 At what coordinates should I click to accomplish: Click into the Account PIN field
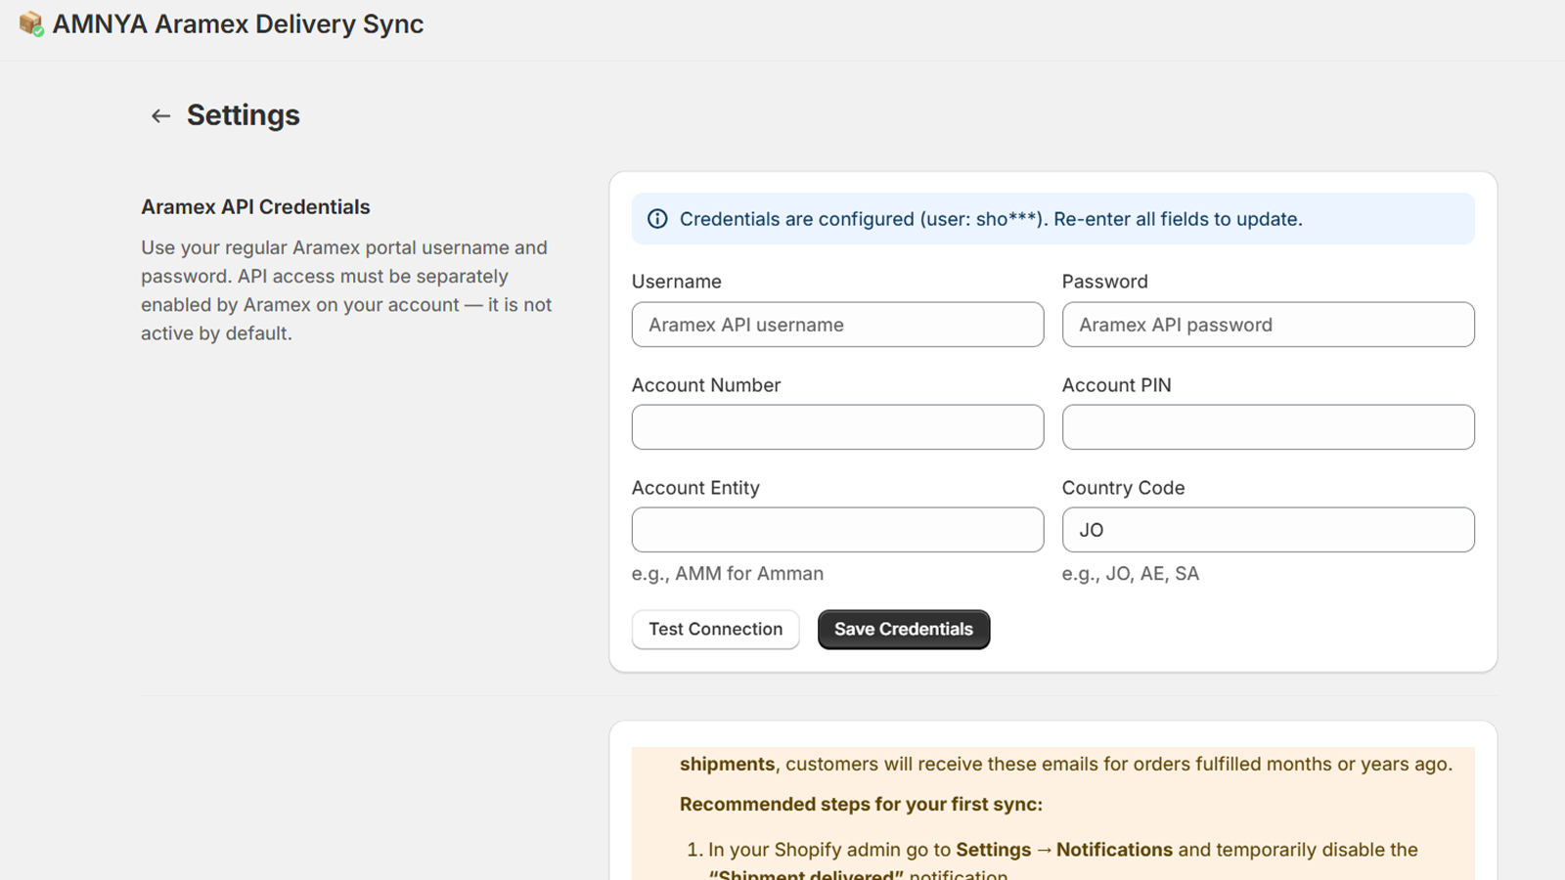(x=1268, y=427)
